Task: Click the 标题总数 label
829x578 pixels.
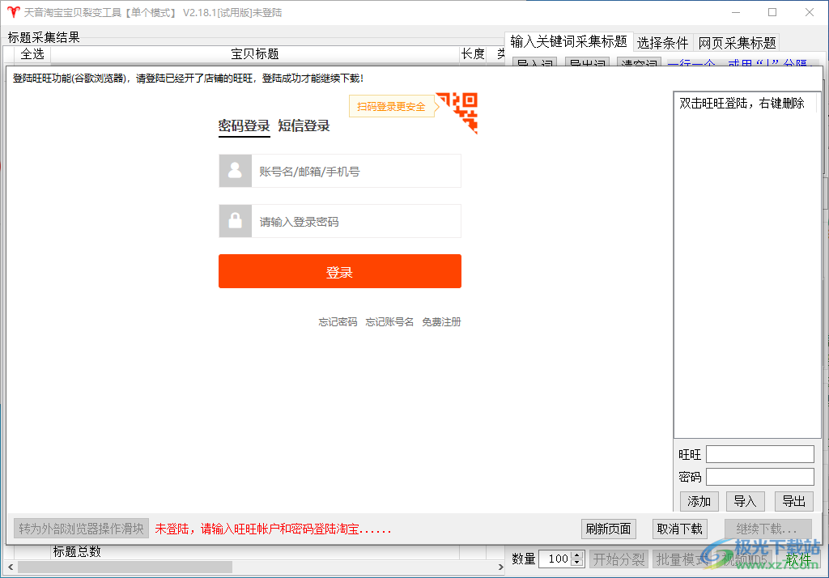Action: click(77, 551)
